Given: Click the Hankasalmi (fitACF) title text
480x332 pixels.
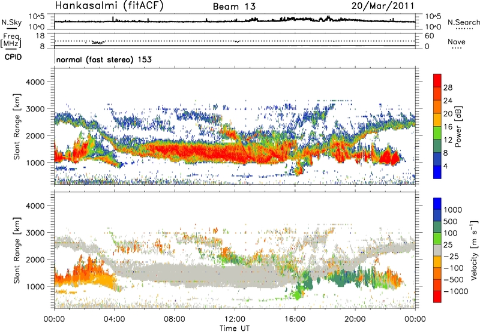Looking at the screenshot, I should 109,6.
